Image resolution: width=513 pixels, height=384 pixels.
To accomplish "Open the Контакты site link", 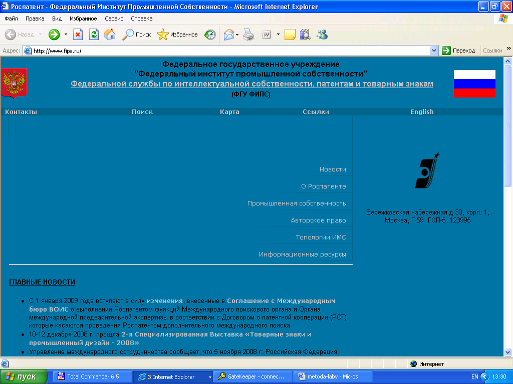I will tap(21, 111).
